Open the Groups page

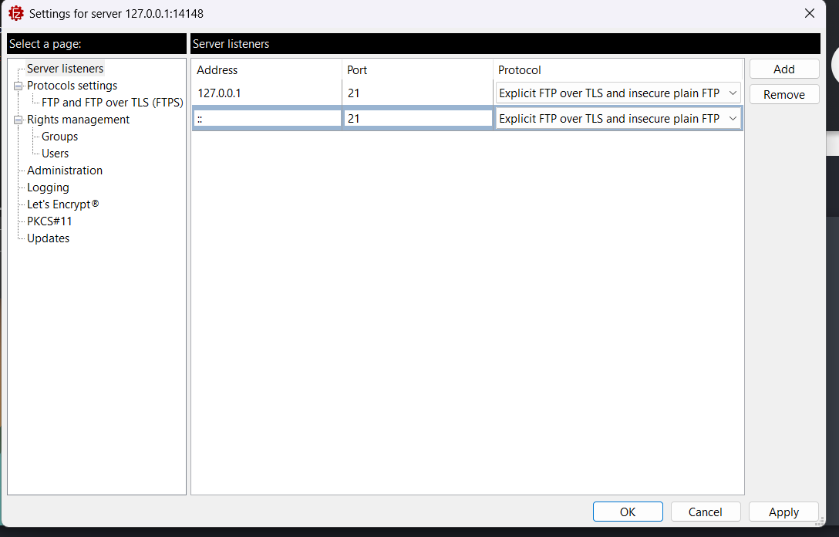click(x=59, y=137)
